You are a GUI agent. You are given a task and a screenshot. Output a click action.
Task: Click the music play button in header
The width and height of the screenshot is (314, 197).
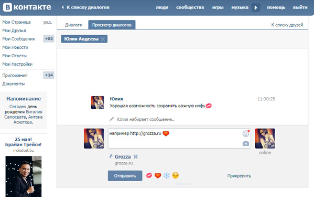tap(256, 8)
